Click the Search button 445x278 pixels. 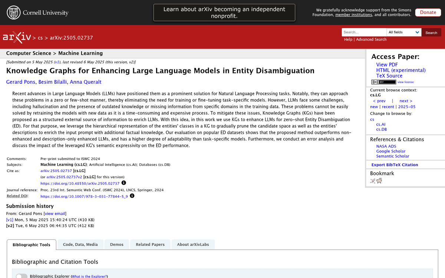coord(431,33)
